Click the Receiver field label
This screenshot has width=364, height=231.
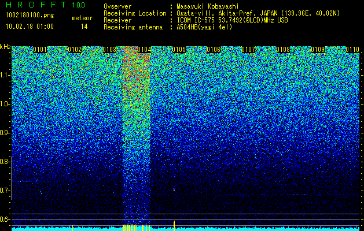coord(117,20)
